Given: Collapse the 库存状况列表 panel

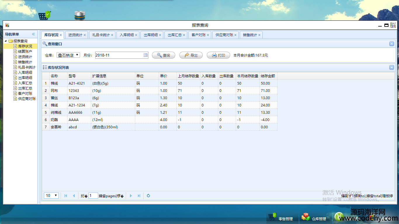Looking at the screenshot, I should (392, 67).
